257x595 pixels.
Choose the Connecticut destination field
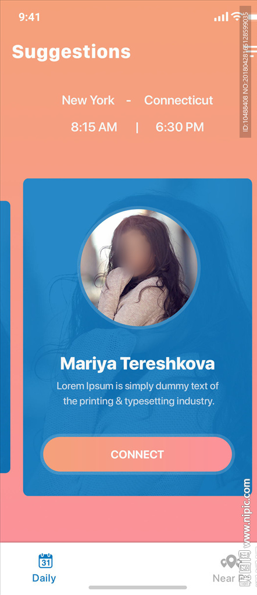click(x=179, y=100)
